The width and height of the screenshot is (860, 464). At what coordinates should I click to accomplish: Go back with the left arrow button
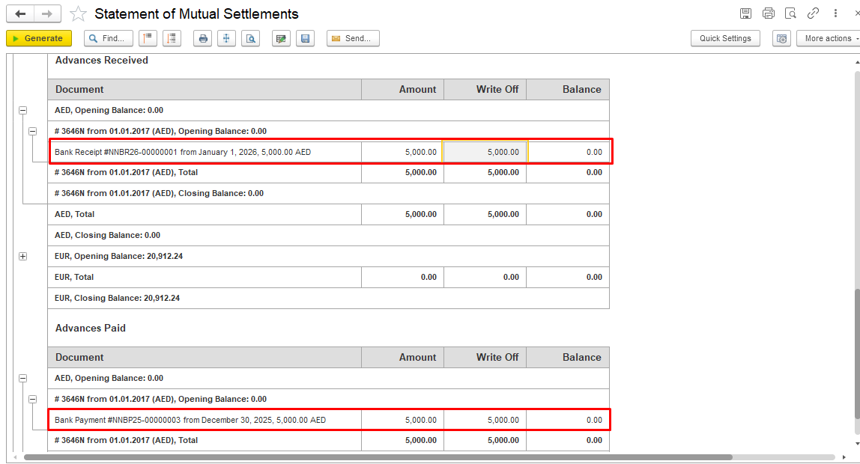20,13
